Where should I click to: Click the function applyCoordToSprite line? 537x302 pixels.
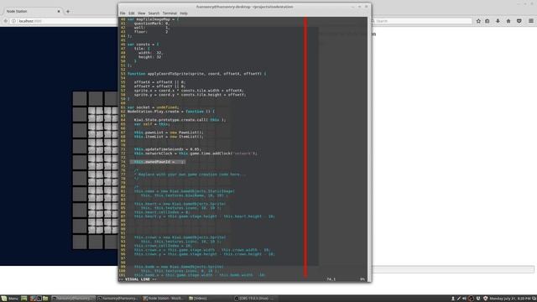(x=196, y=74)
